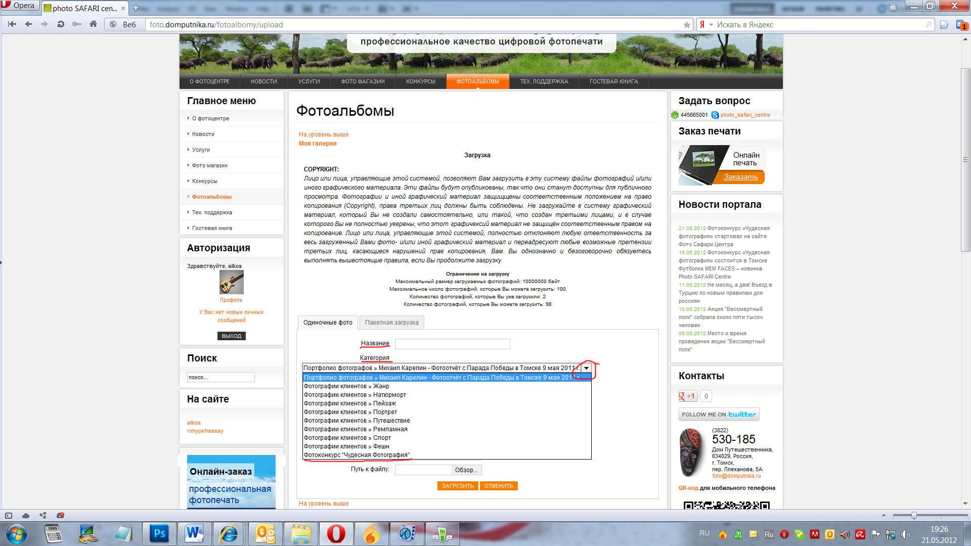
Task: Select category Фотографии клиентов » Натюрморт
Action: point(447,395)
